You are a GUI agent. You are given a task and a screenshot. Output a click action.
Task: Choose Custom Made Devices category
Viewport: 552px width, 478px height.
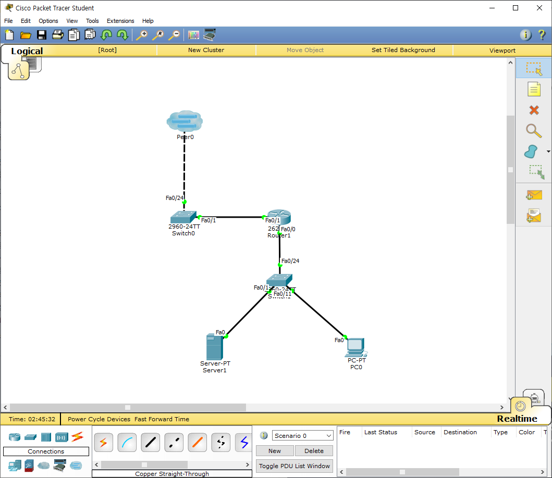click(x=60, y=466)
